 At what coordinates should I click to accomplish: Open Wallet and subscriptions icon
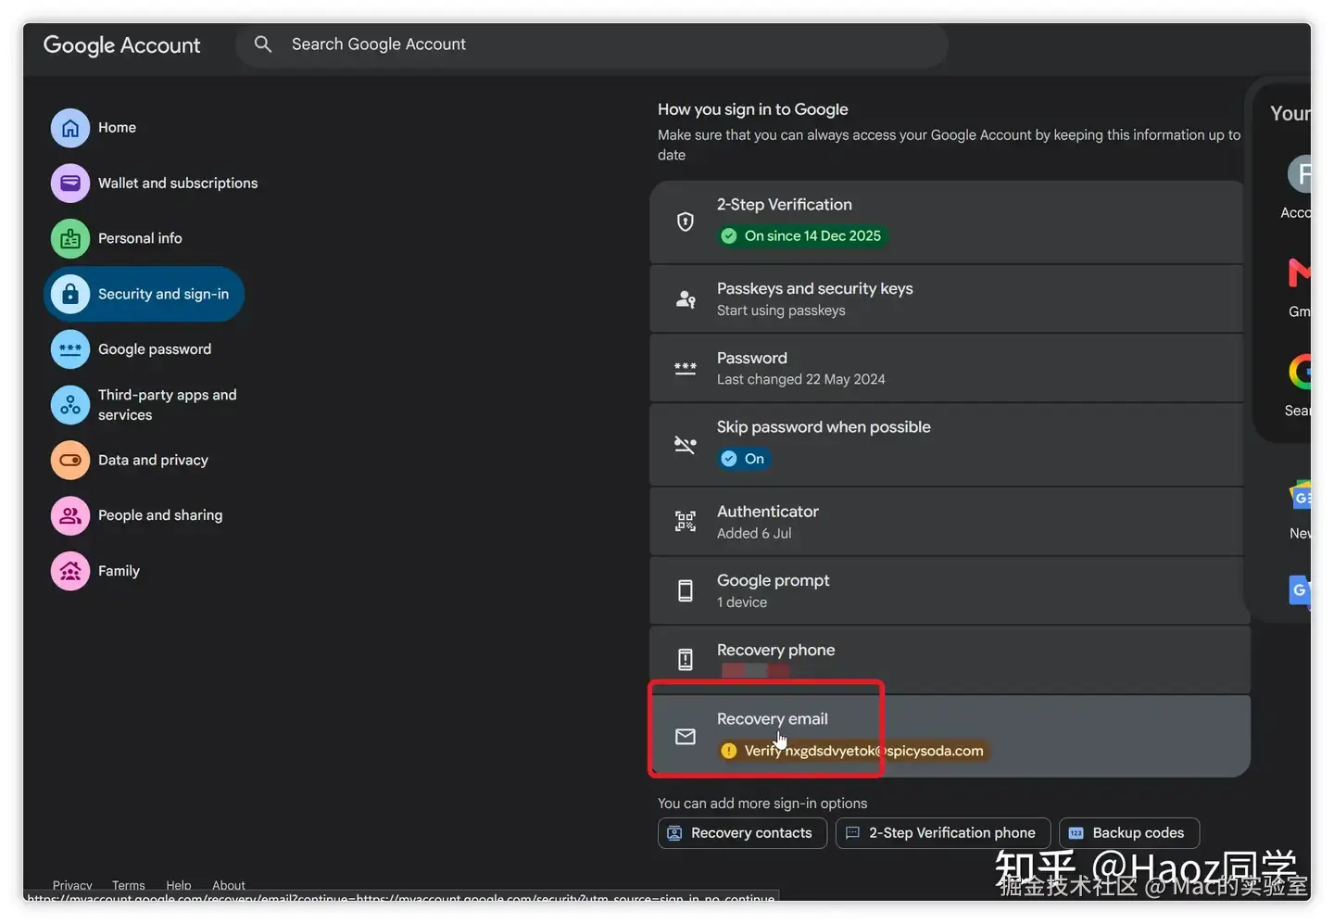click(70, 184)
